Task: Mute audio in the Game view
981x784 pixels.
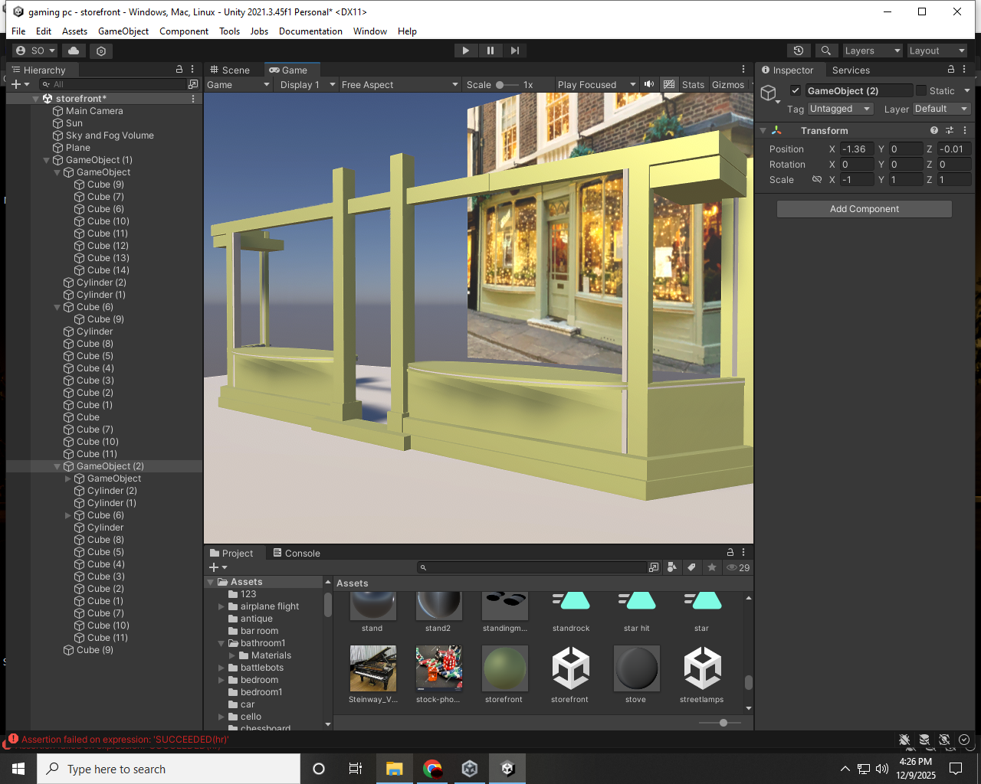Action: (x=649, y=84)
